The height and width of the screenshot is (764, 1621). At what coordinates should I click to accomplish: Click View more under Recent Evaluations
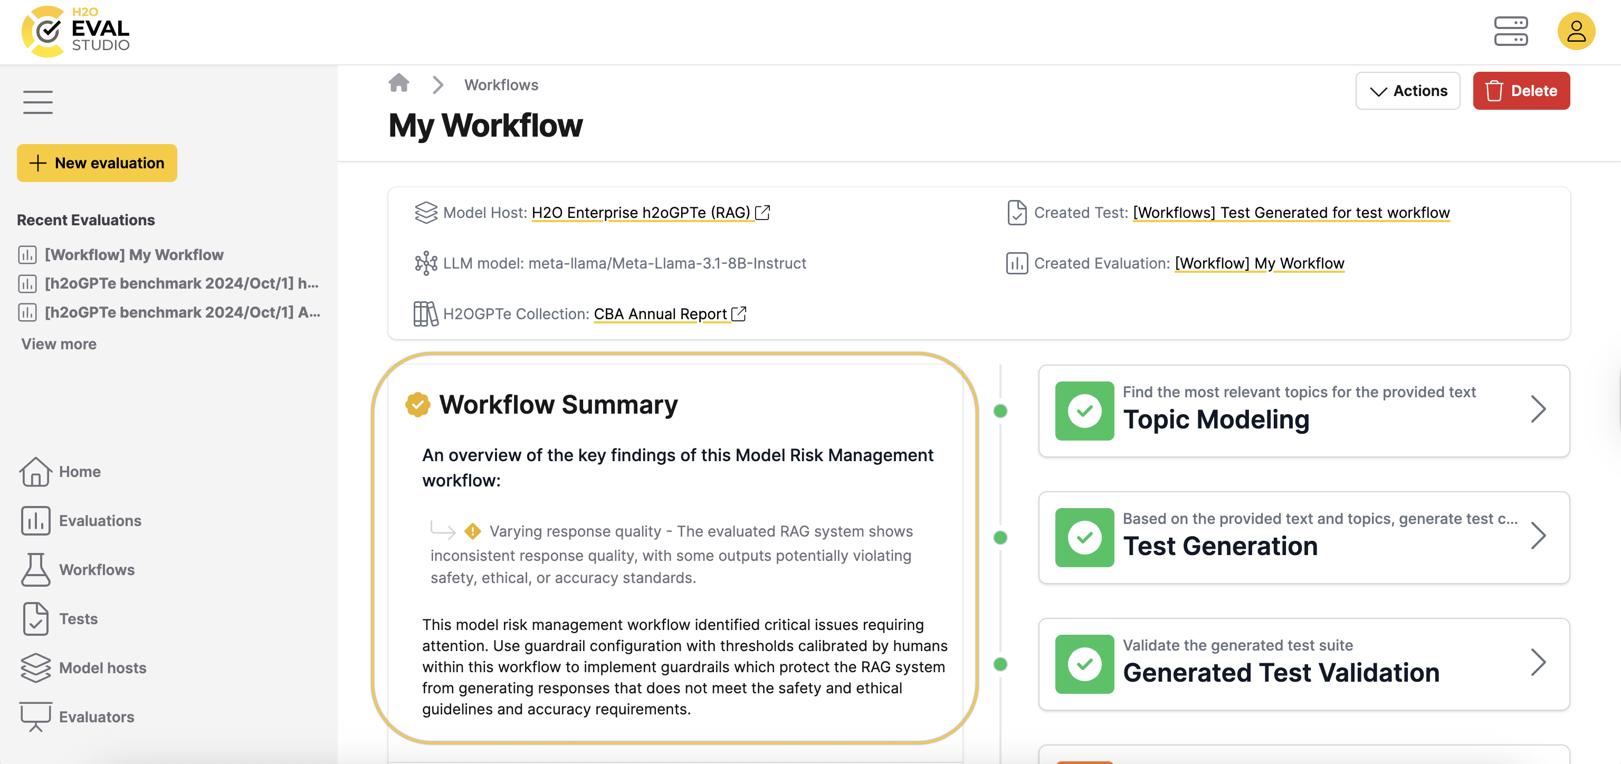58,343
